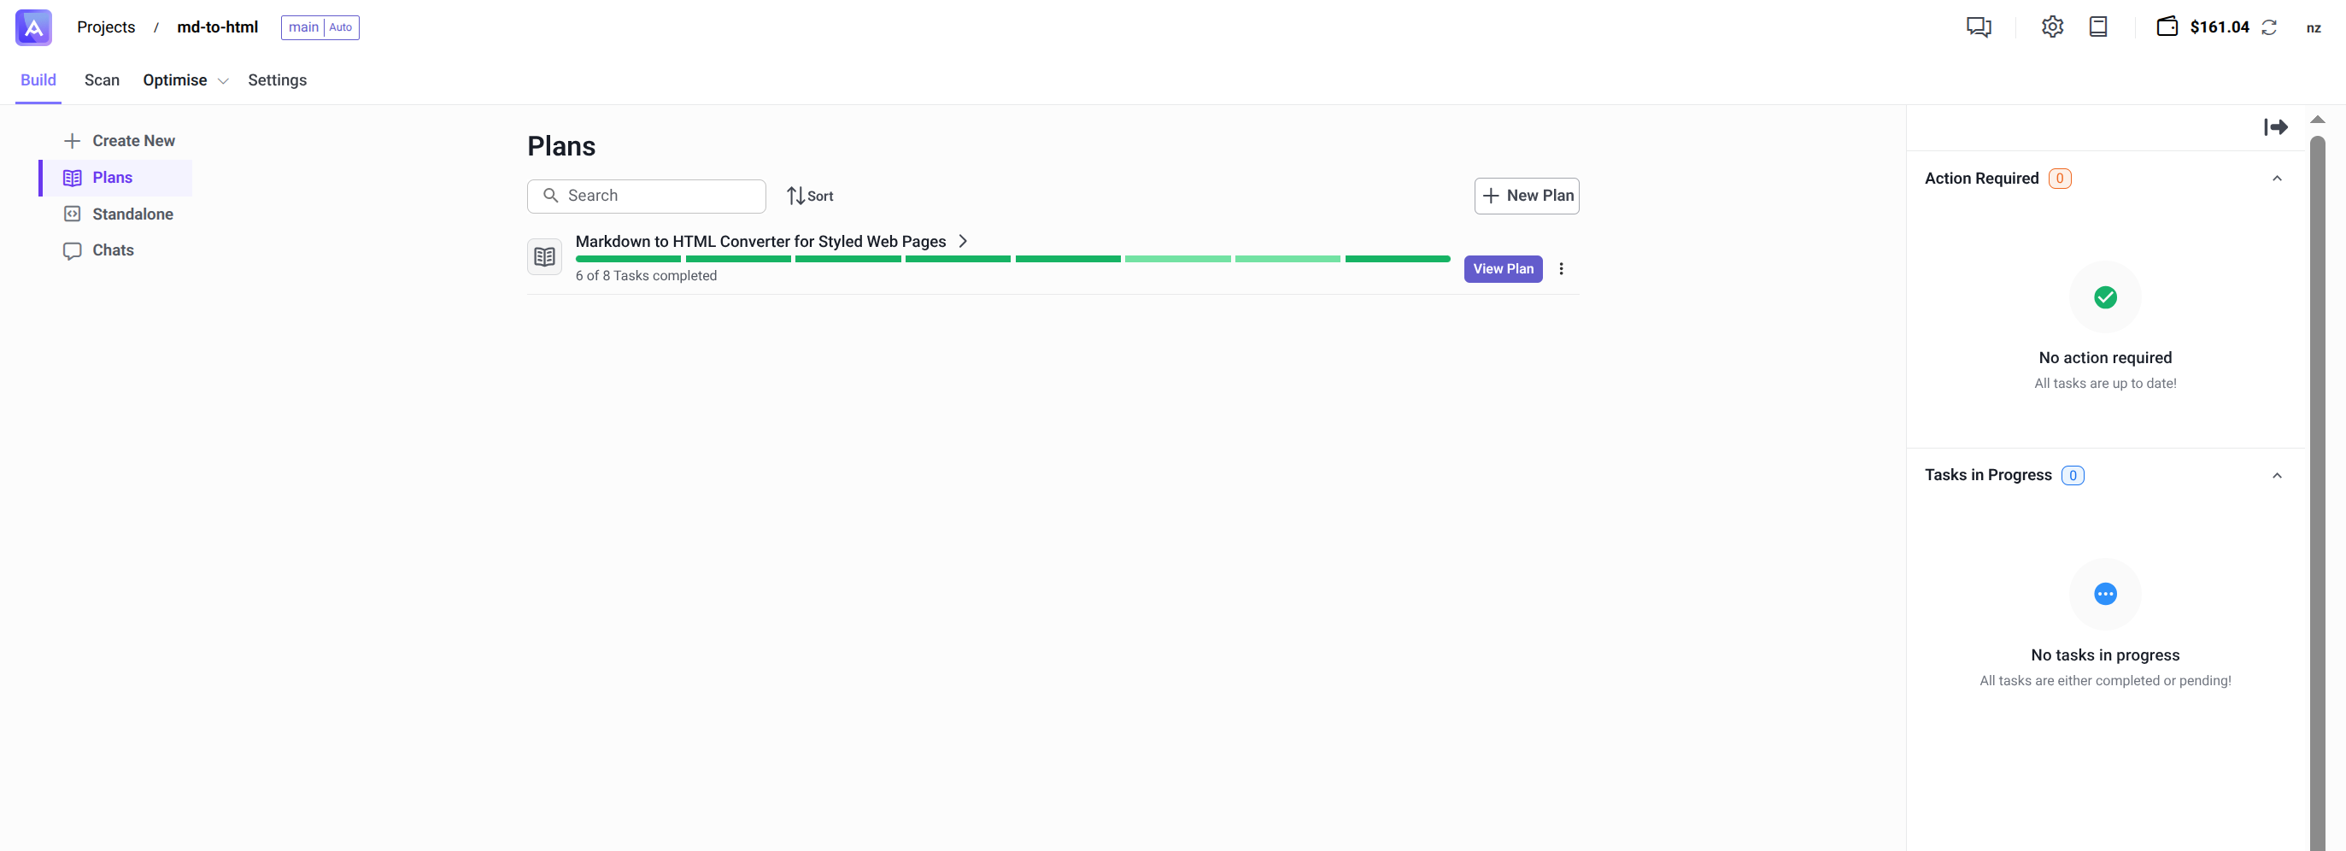Open the chat feedback icon in header
2346x851 pixels.
pos(1978,27)
